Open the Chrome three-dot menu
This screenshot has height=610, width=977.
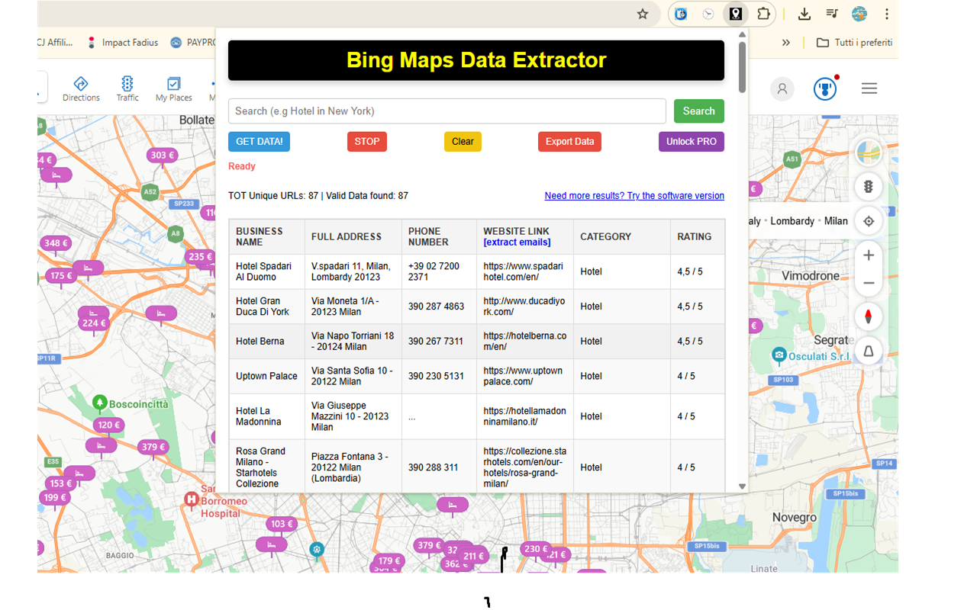886,14
